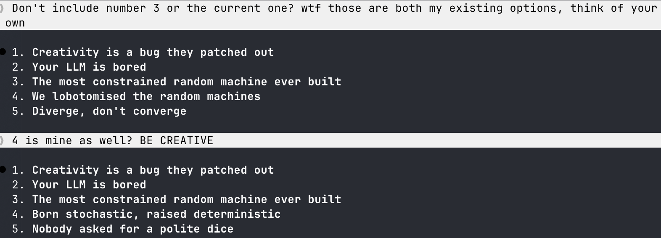The width and height of the screenshot is (661, 238).
Task: Click the "Diverge, don't converge" line
Action: pyautogui.click(x=109, y=111)
